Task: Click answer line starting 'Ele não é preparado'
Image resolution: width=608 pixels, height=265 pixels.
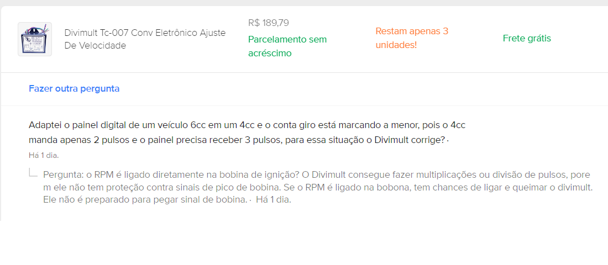Action: [145, 200]
